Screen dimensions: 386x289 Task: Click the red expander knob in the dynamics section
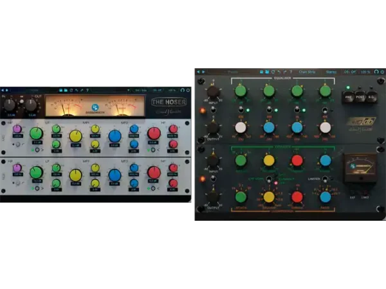point(297,161)
